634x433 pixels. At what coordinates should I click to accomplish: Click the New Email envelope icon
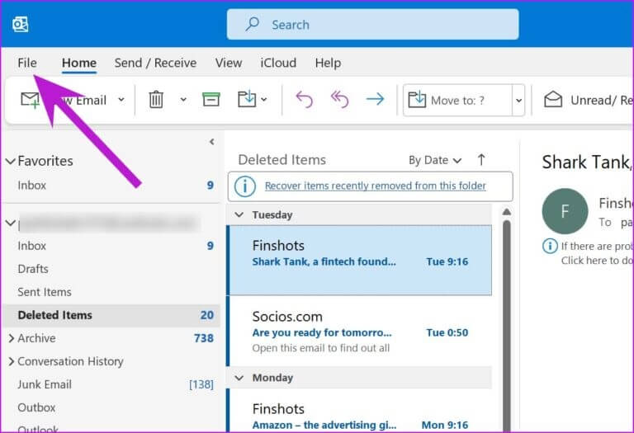coord(31,100)
